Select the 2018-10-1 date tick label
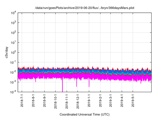The width and height of the screenshot is (167, 117). click(55, 102)
